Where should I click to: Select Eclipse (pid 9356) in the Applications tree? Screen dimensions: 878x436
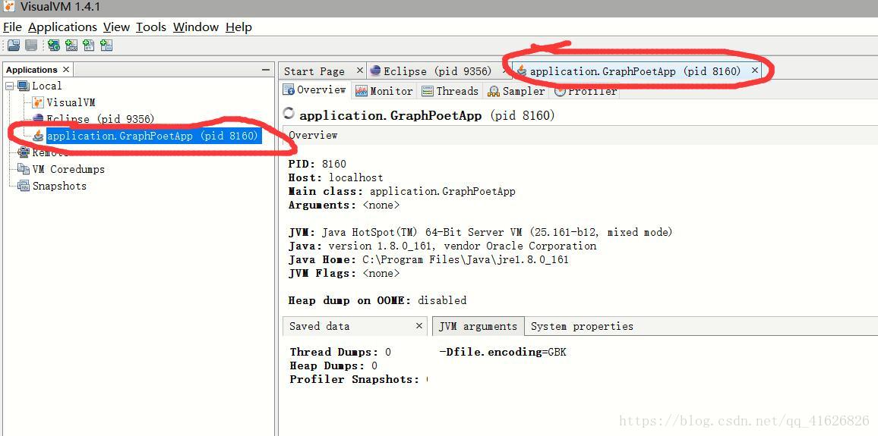[x=101, y=119]
